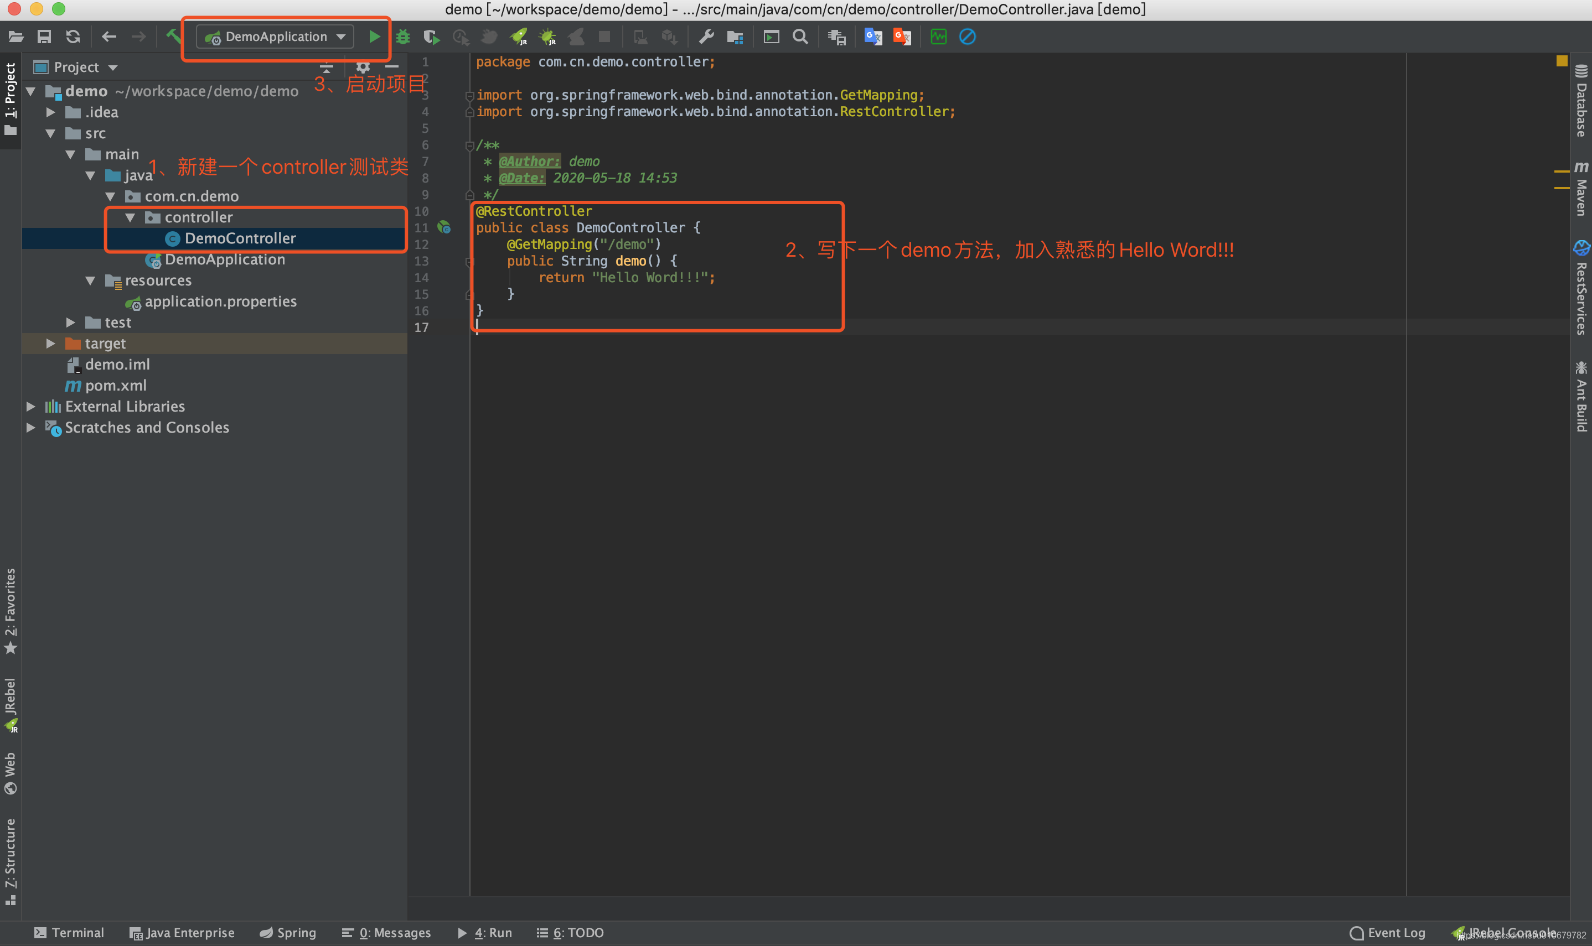Toggle the code fold marker at line 13

point(469,261)
